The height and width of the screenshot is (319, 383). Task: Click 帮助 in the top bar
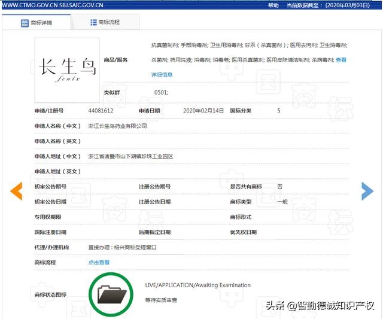coord(273,5)
